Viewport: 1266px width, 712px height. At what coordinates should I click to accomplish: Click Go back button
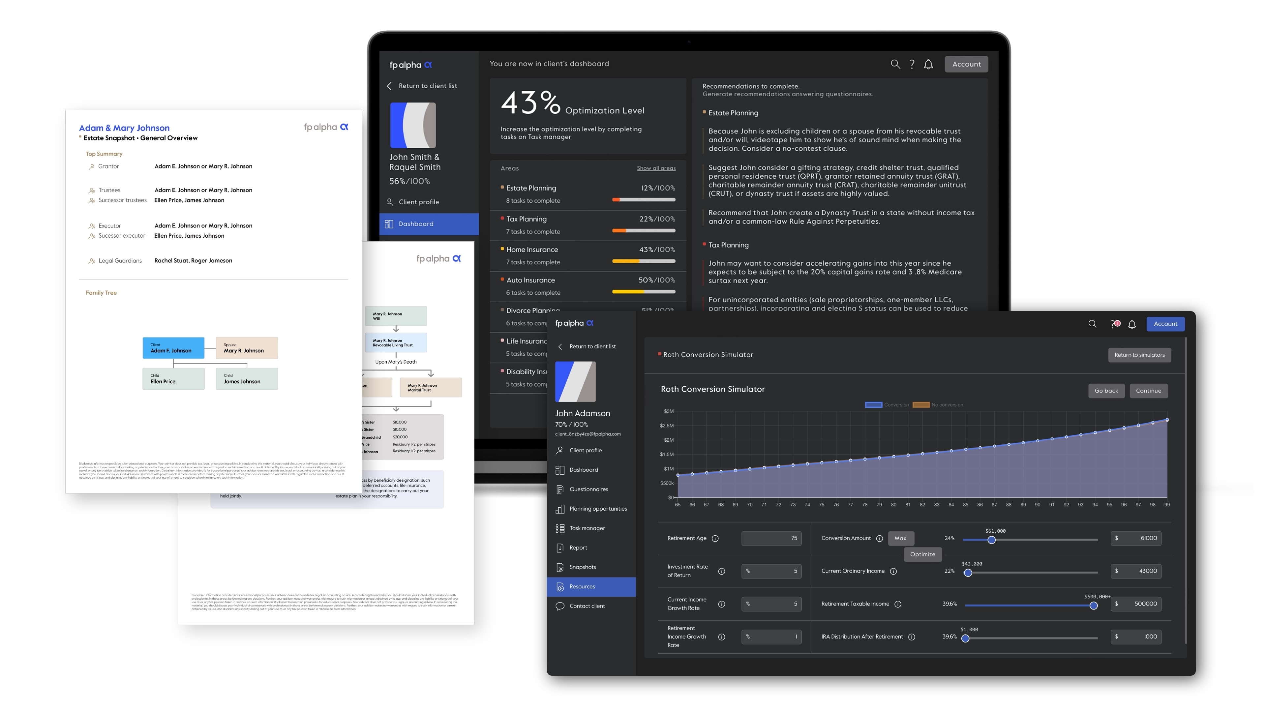1106,391
